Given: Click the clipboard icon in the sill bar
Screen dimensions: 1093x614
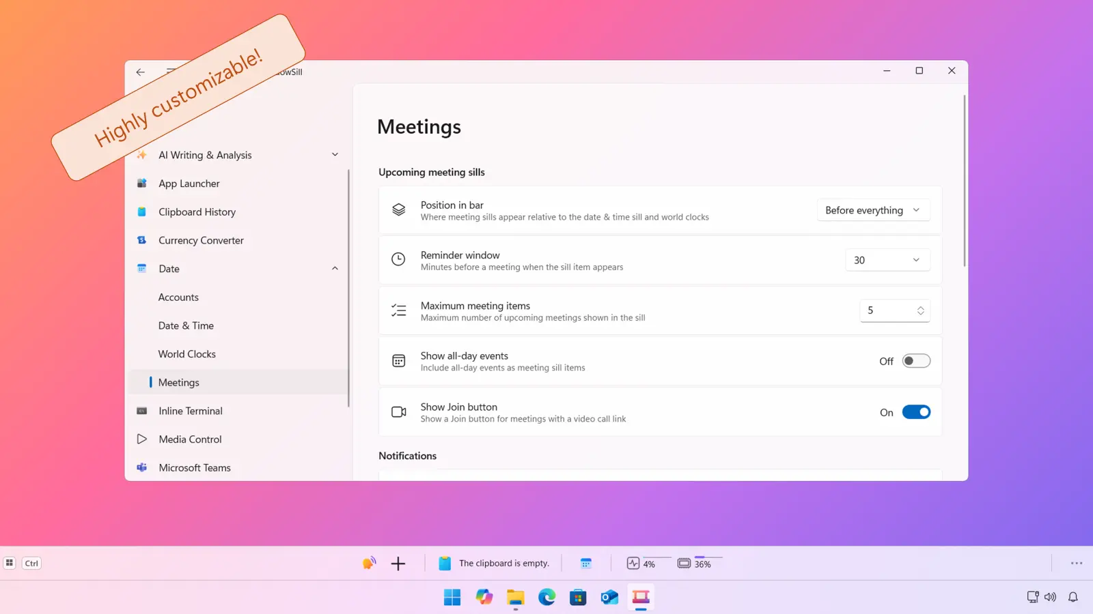Looking at the screenshot, I should (445, 564).
